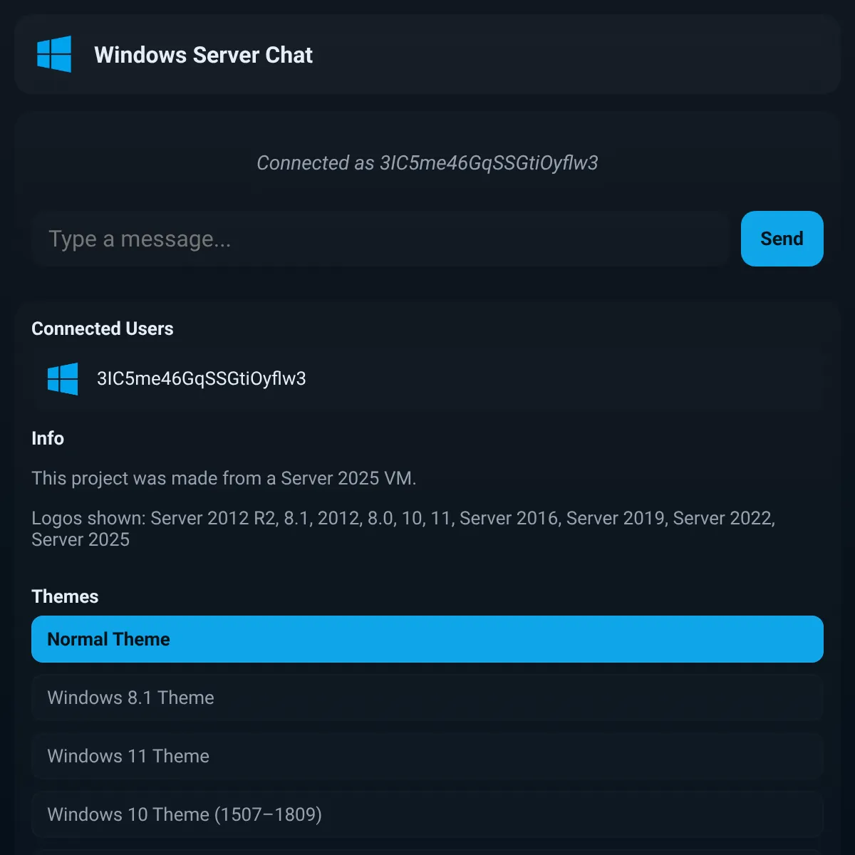
Task: Select the Normal Theme option
Action: [427, 639]
